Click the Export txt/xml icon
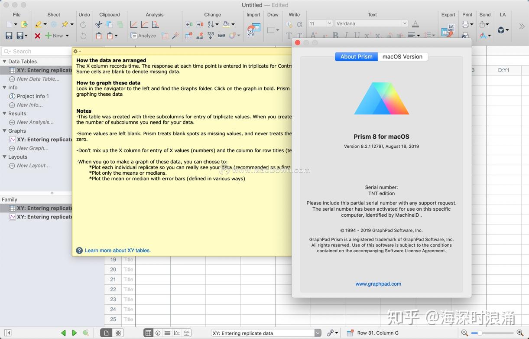 click(x=448, y=29)
